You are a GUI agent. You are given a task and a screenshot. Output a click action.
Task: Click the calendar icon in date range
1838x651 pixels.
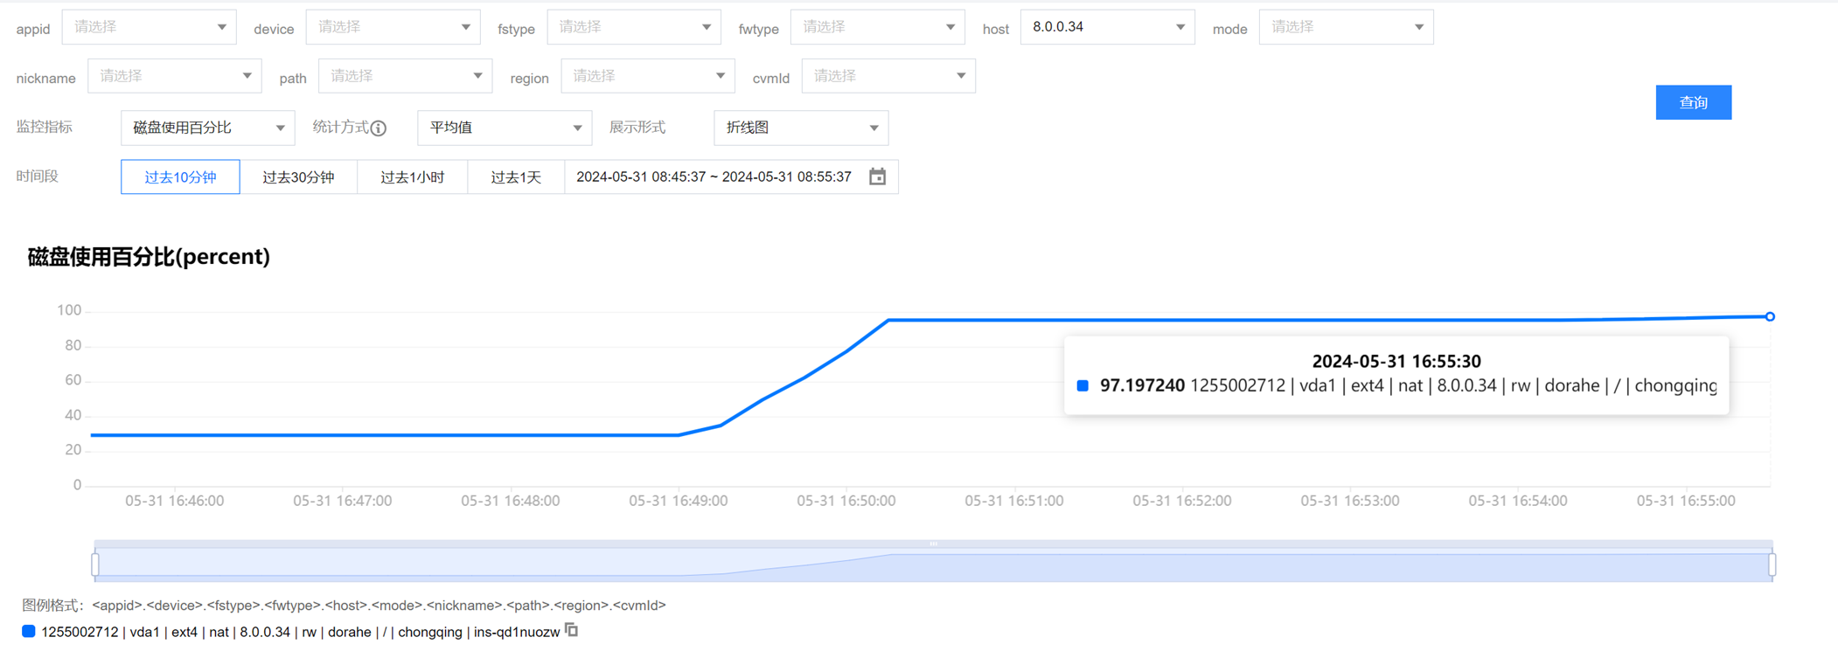pos(877,177)
